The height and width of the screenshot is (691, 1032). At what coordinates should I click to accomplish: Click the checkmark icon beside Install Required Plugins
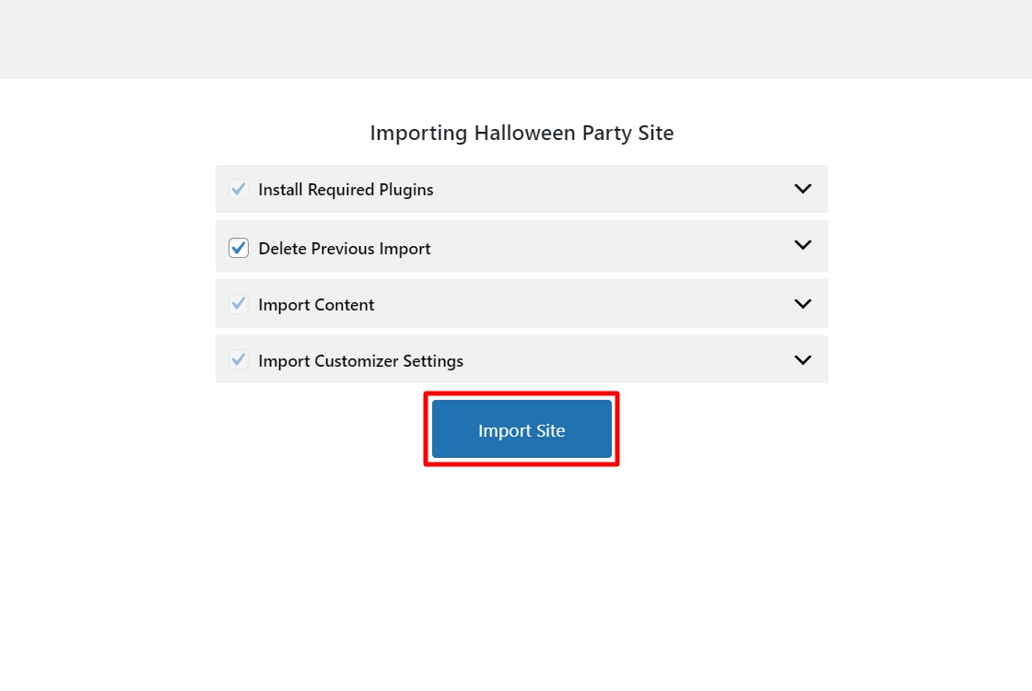[x=238, y=189]
